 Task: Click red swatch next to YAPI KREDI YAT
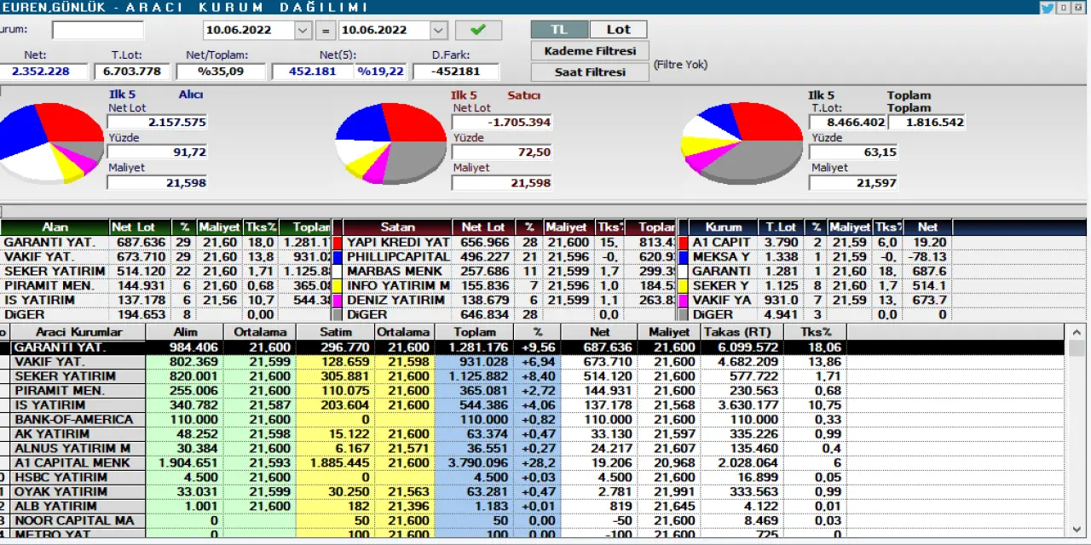(x=338, y=243)
